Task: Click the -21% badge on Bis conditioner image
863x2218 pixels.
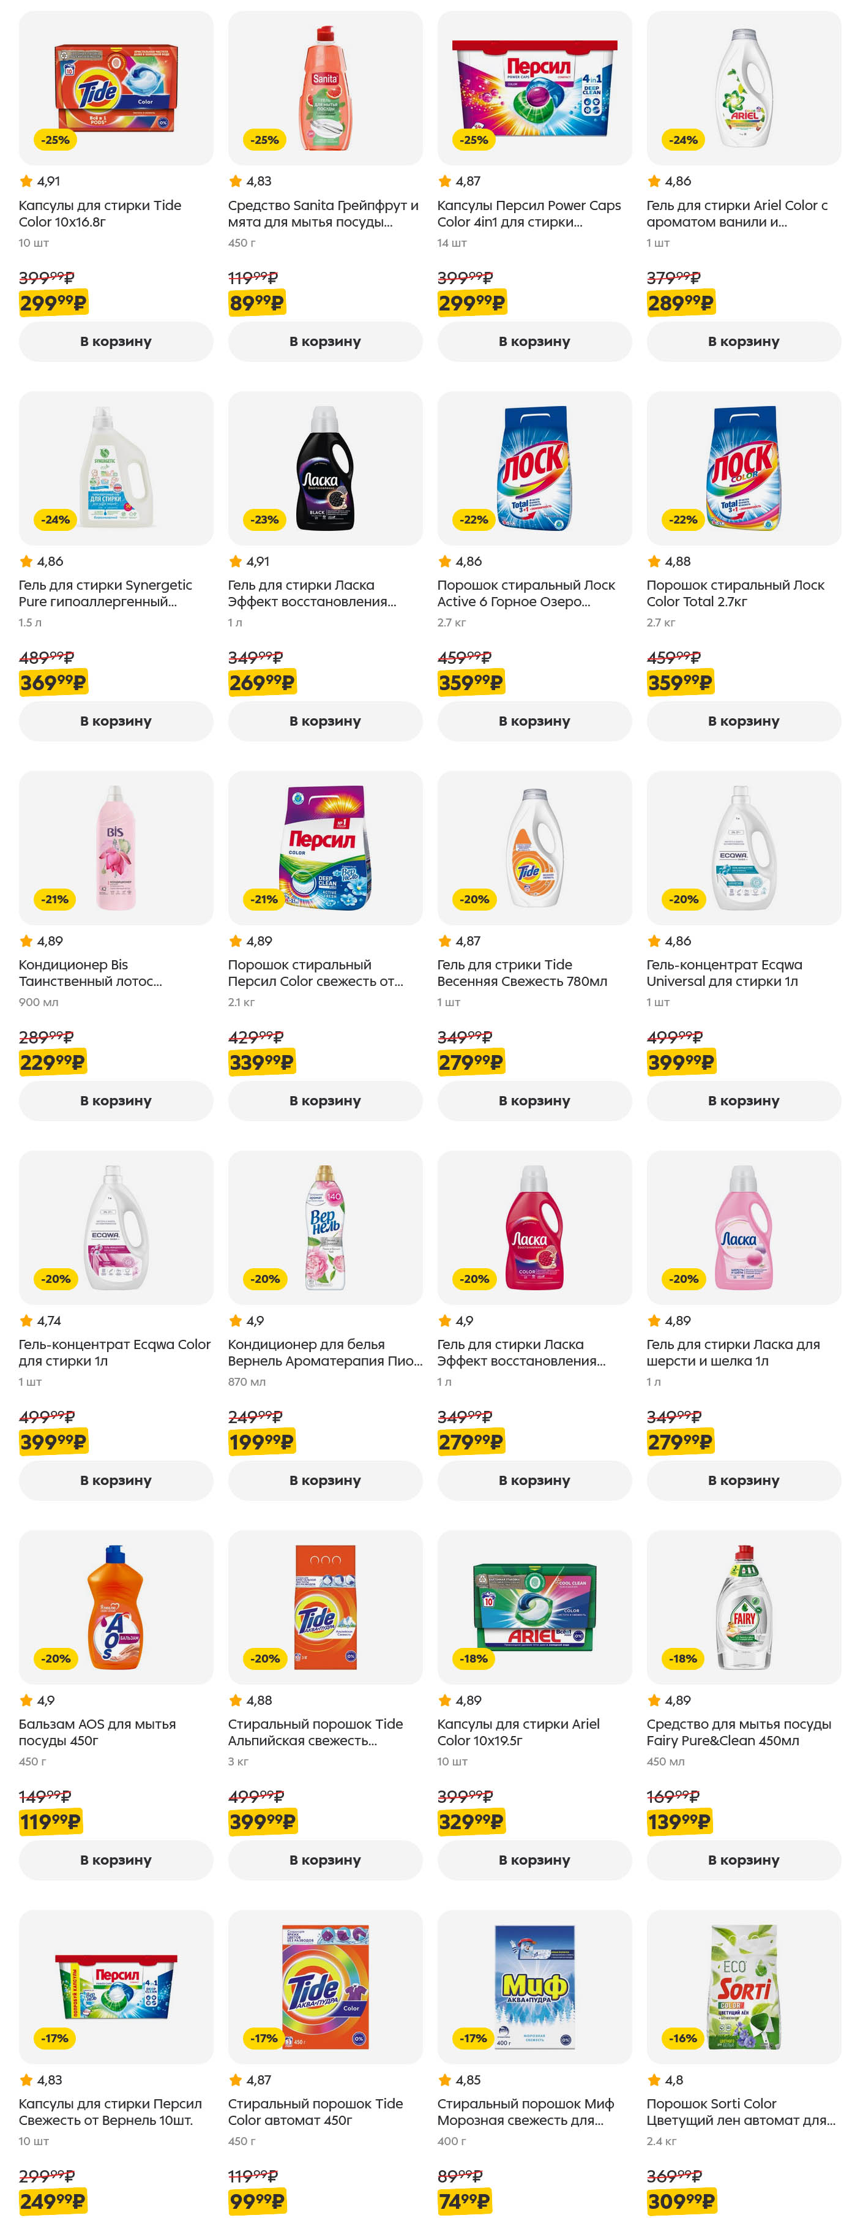Action: (x=55, y=899)
